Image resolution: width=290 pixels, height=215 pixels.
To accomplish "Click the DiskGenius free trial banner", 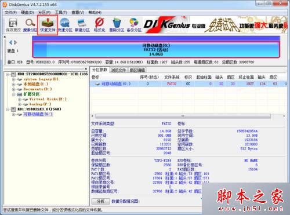I will (x=215, y=25).
